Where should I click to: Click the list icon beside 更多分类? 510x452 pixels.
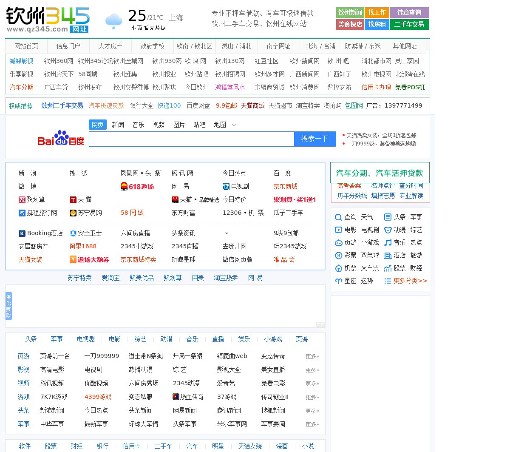(388, 281)
